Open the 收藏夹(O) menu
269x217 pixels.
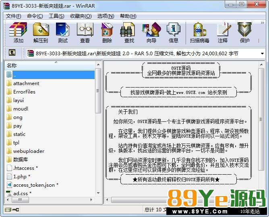(x=81, y=16)
